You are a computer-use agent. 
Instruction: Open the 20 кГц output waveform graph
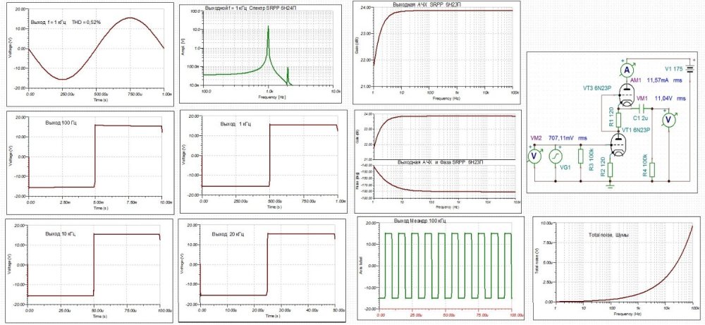click(x=261, y=265)
